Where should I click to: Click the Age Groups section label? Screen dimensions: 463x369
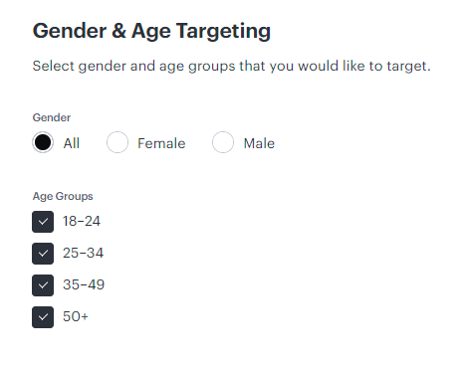coord(63,196)
